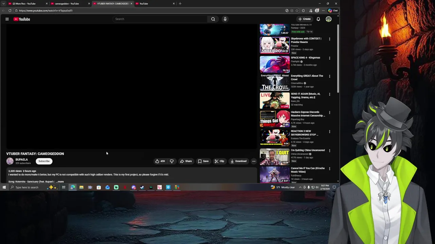
Task: Open the taskbar weather widget Mostly clear
Action: [283, 187]
